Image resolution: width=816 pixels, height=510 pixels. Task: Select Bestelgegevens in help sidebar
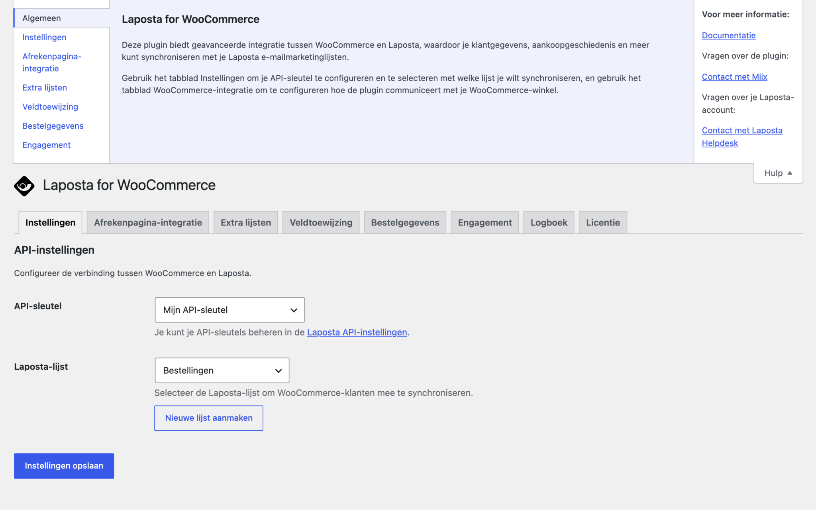click(53, 126)
